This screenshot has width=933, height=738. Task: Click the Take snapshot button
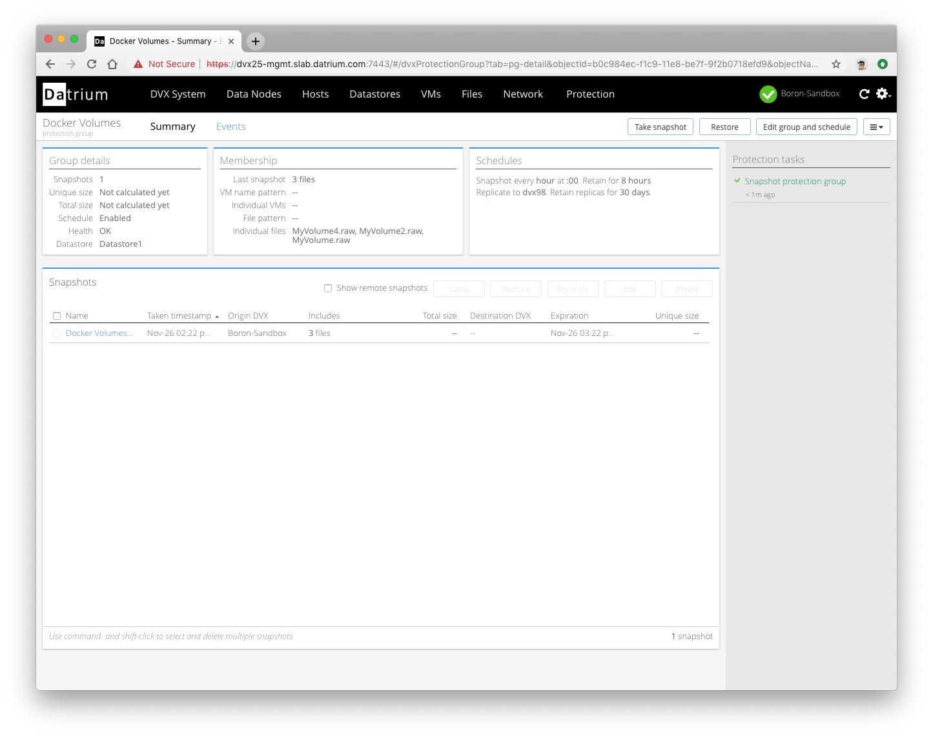660,127
